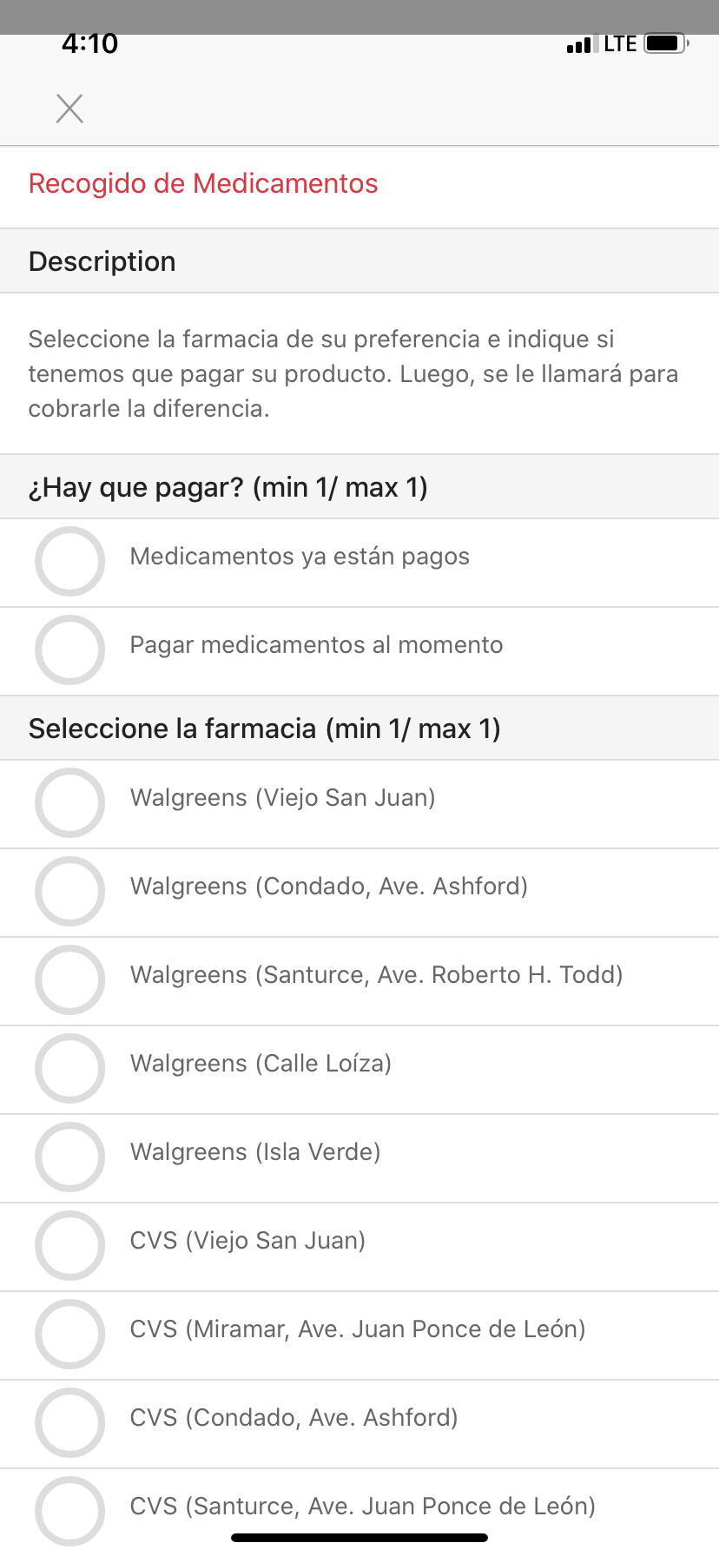Tap the Description section header
The width and height of the screenshot is (719, 1556).
click(102, 261)
